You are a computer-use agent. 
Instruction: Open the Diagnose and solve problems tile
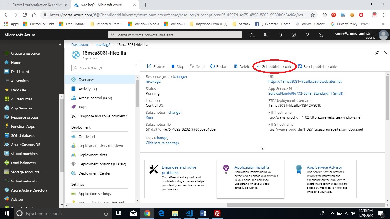(x=178, y=179)
